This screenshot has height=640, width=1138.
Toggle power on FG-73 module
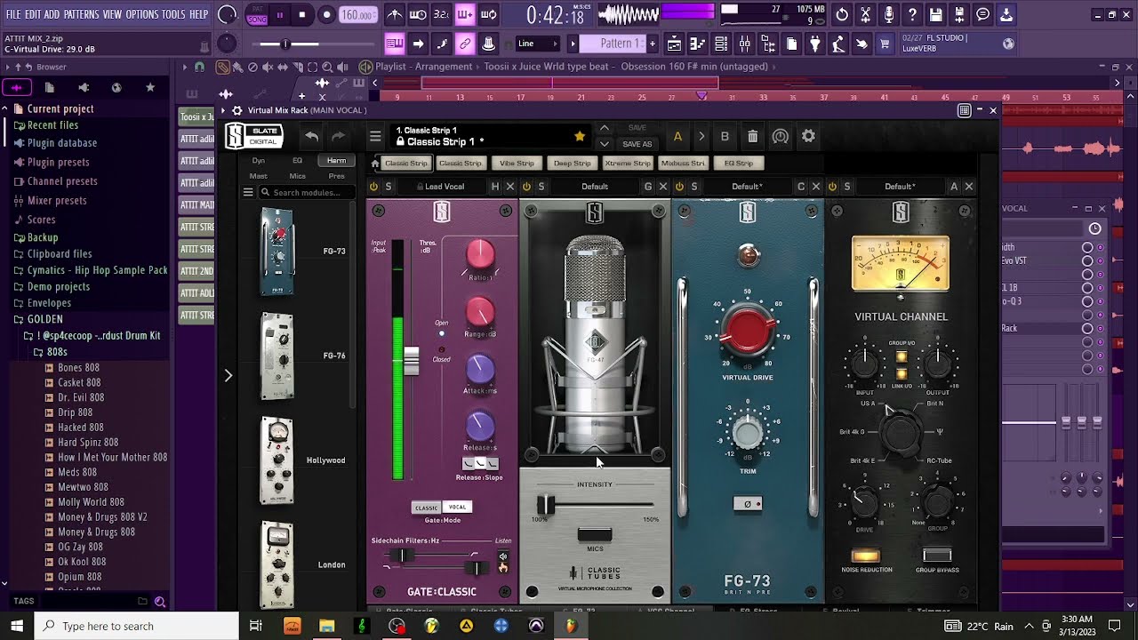(x=679, y=187)
